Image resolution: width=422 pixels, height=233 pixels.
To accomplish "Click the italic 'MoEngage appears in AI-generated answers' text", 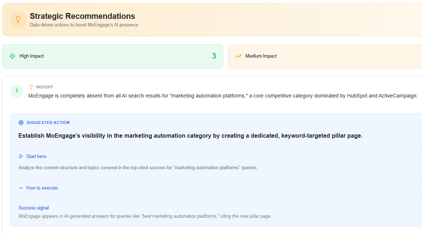I will pyautogui.click(x=145, y=216).
